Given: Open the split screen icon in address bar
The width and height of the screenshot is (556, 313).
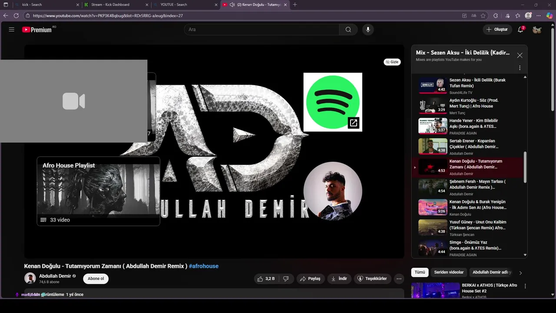Looking at the screenshot, I should pyautogui.click(x=464, y=16).
